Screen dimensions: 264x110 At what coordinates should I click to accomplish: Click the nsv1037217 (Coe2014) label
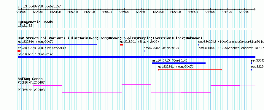point(36,54)
